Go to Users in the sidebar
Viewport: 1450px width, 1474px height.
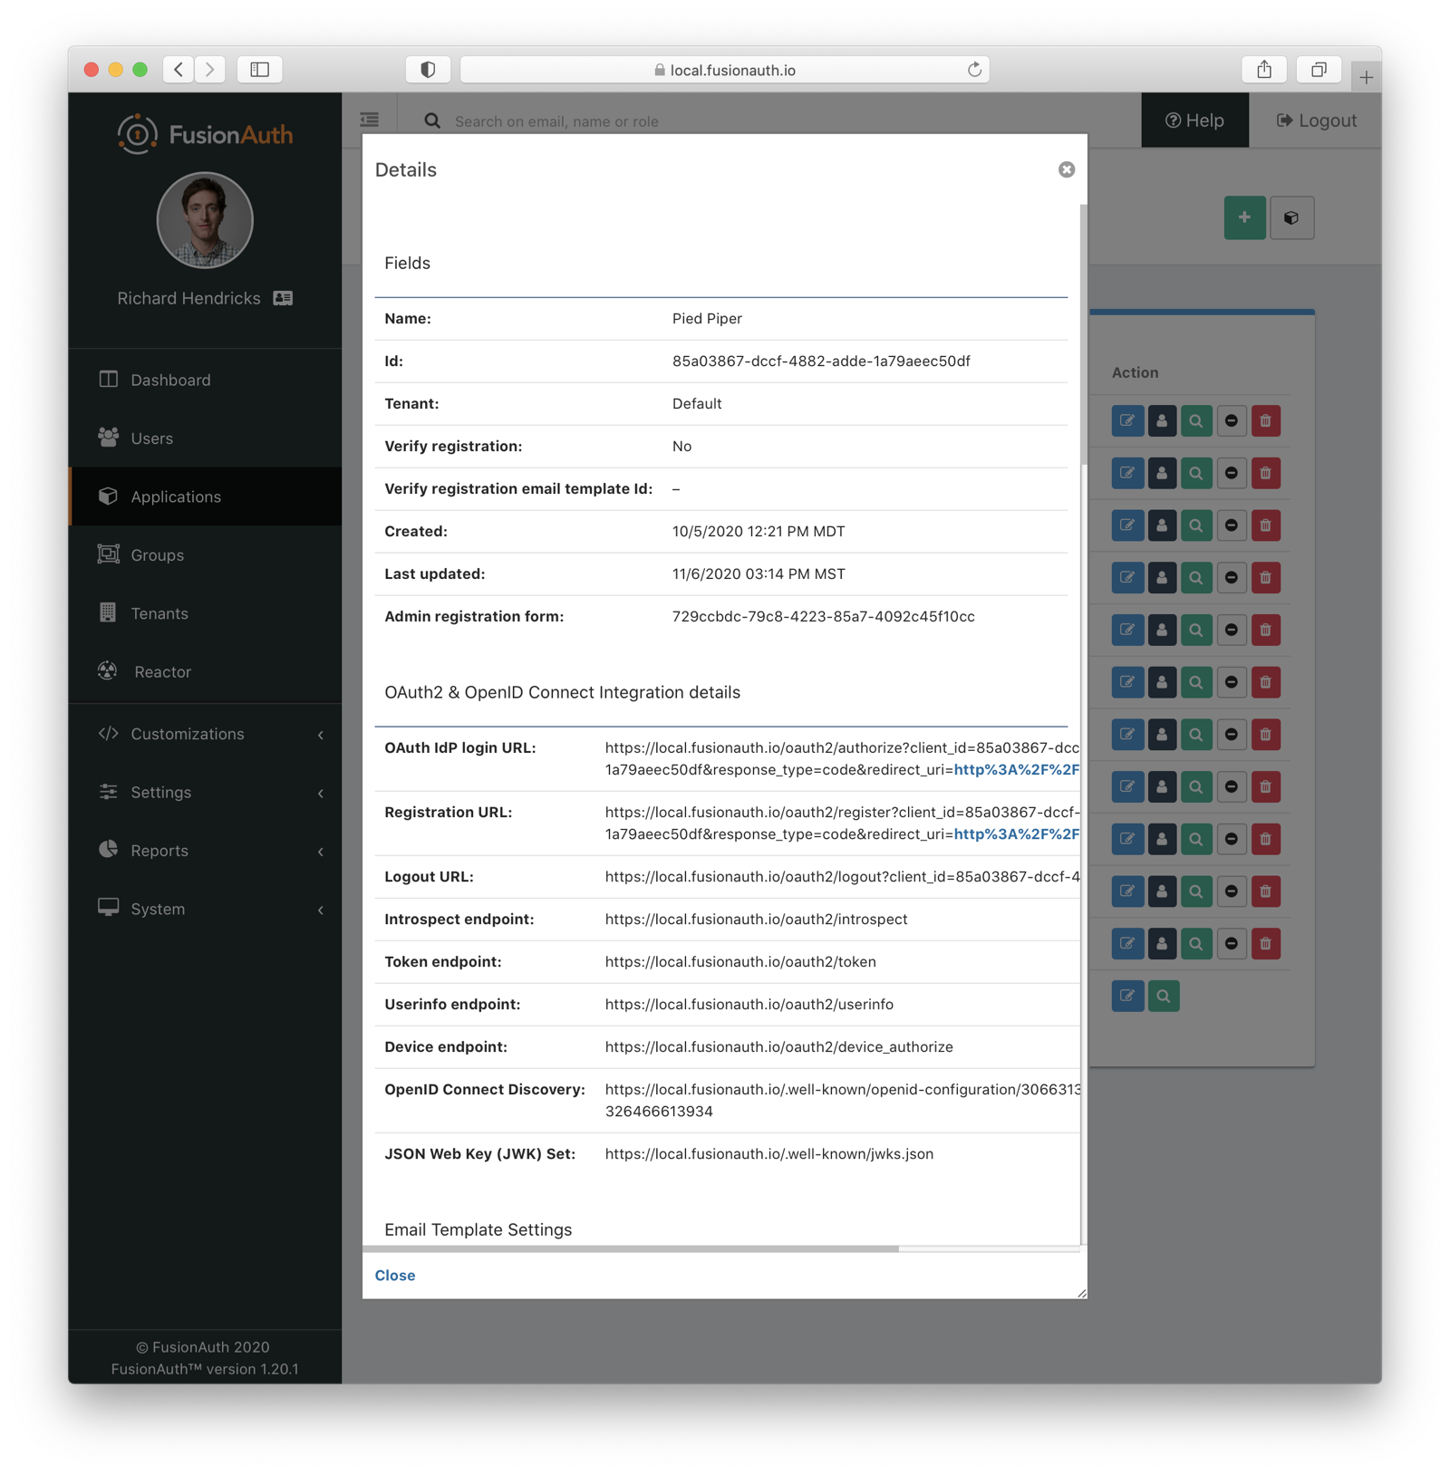click(206, 438)
